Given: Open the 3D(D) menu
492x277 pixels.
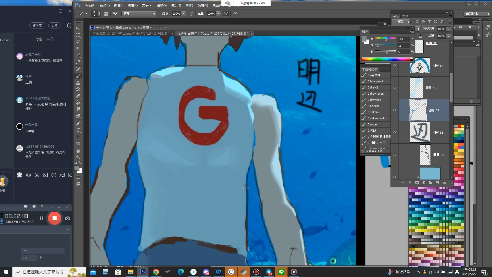Looking at the screenshot, I should [x=189, y=5].
